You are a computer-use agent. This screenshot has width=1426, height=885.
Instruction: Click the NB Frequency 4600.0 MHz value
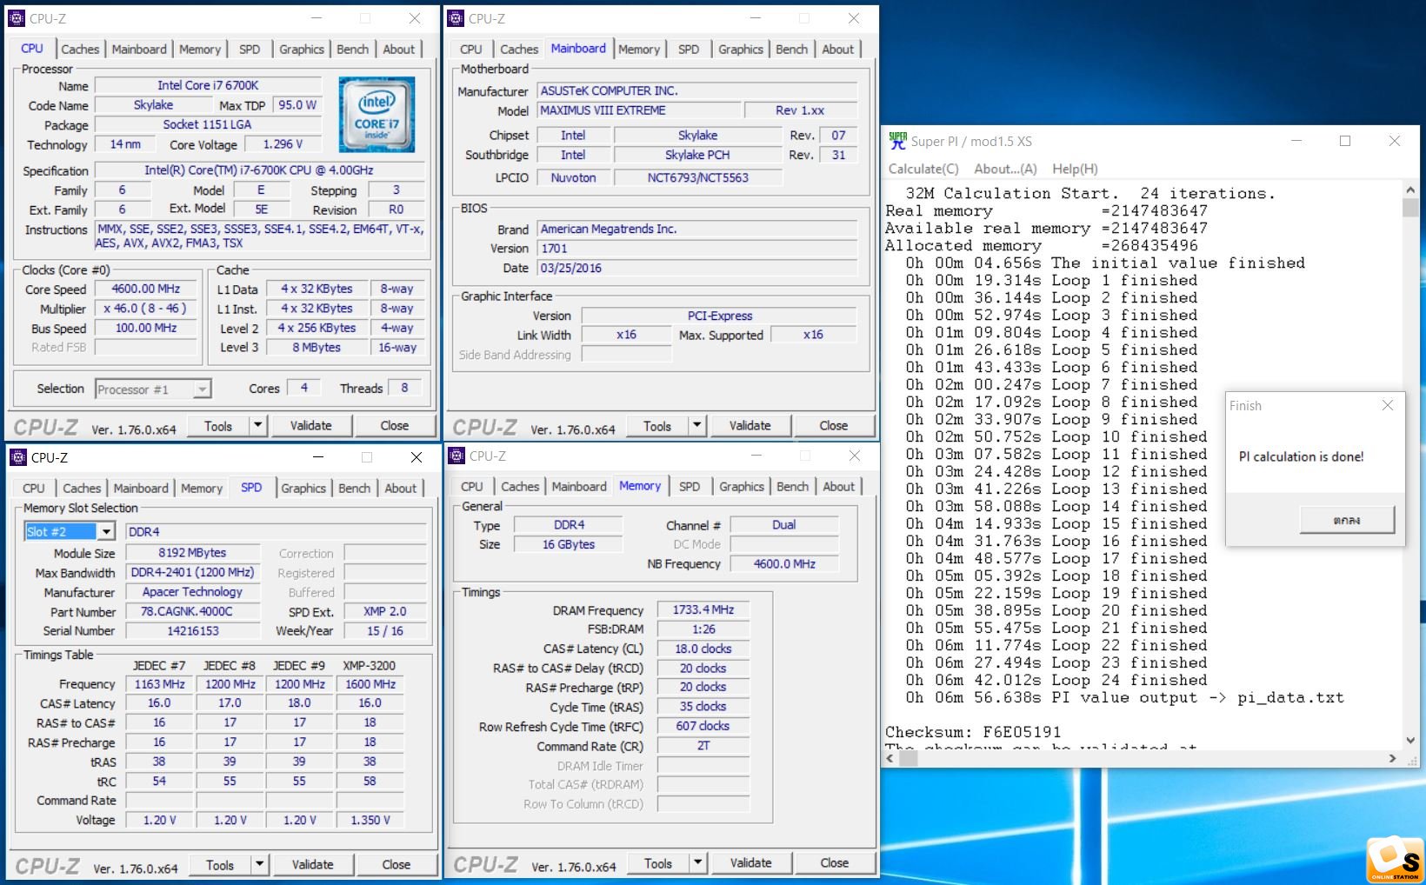point(784,563)
